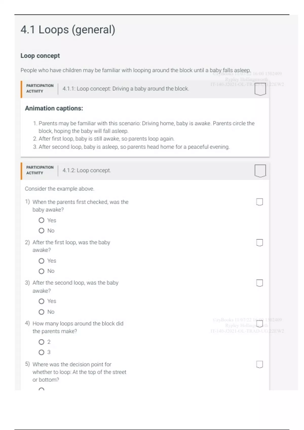Image resolution: width=304 pixels, height=430 pixels.
Task: Select 2 loops around the block
Action: (x=42, y=342)
